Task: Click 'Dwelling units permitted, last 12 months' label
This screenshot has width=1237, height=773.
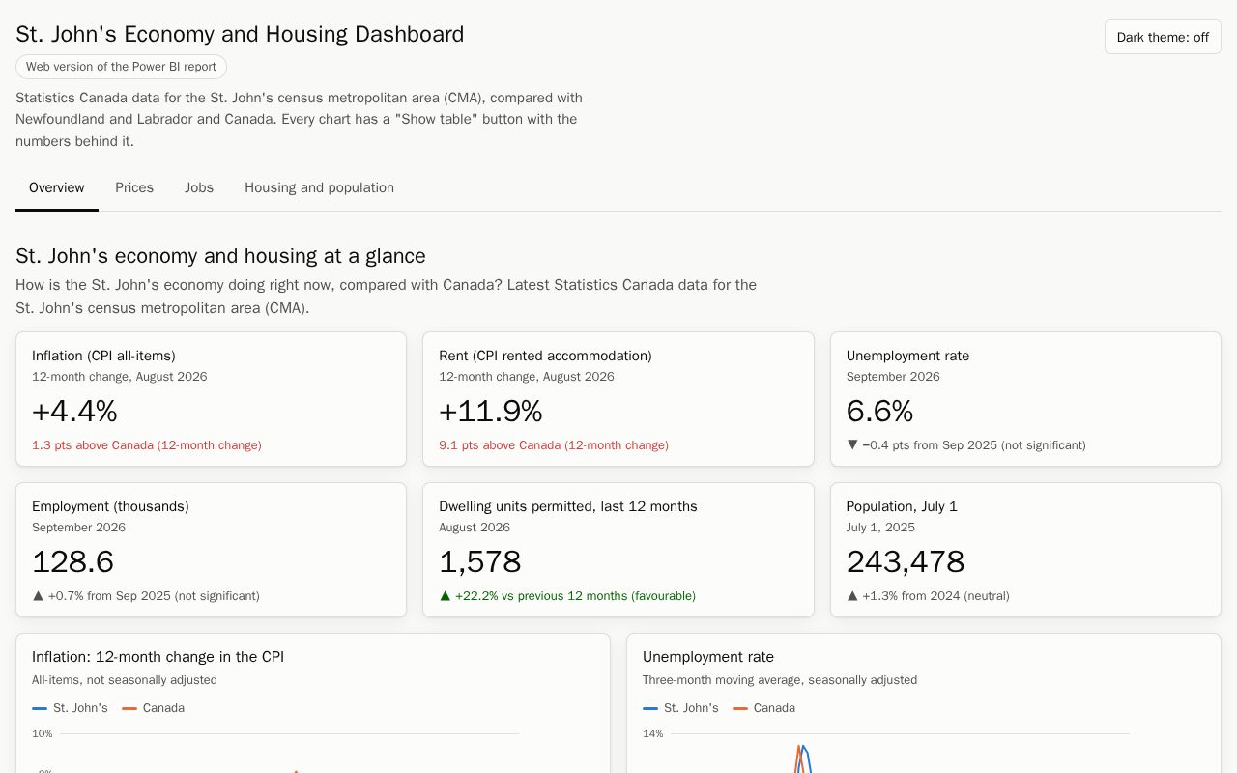Action: coord(568,506)
